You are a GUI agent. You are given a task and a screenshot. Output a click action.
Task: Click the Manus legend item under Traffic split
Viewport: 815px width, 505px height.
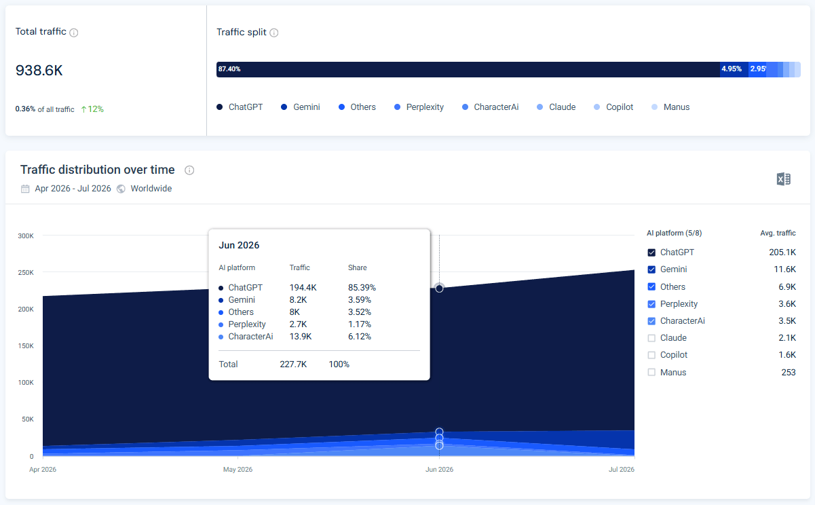670,107
